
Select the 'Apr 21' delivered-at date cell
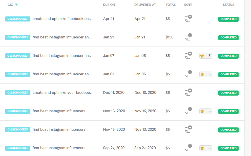(x=140, y=19)
